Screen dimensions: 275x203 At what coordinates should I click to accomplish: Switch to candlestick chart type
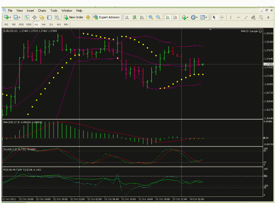click(x=135, y=17)
